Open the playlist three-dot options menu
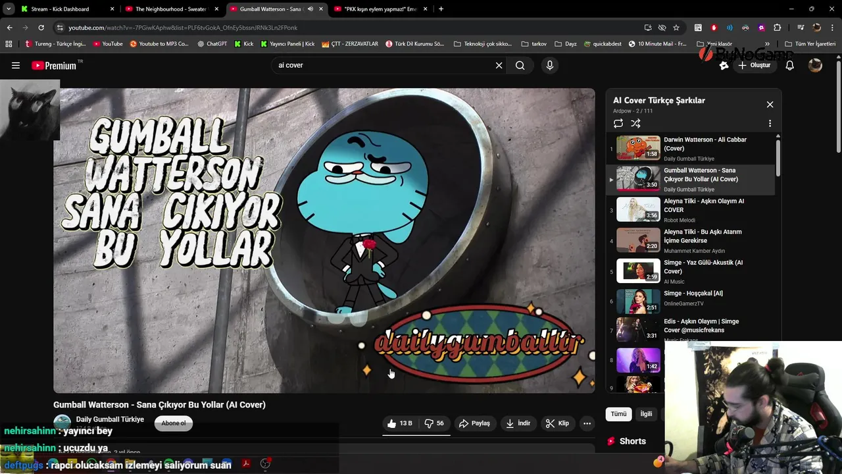Viewport: 842px width, 474px height. click(x=770, y=123)
